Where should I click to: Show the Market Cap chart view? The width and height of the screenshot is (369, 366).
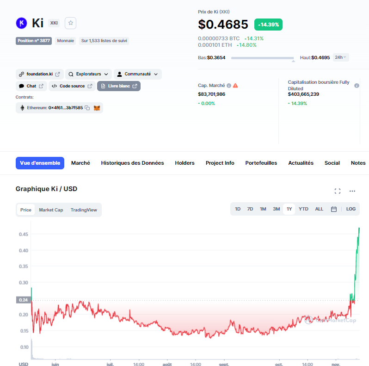(x=51, y=210)
